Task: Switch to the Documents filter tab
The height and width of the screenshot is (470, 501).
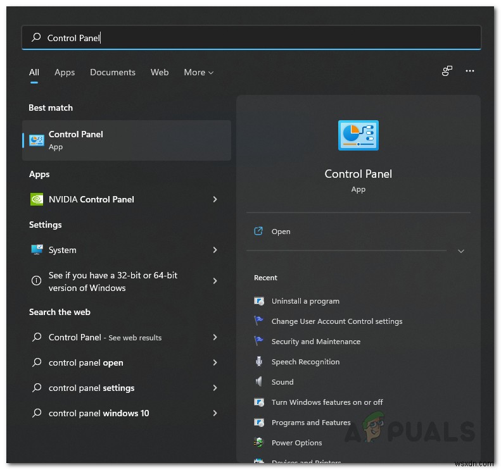Action: pos(113,73)
